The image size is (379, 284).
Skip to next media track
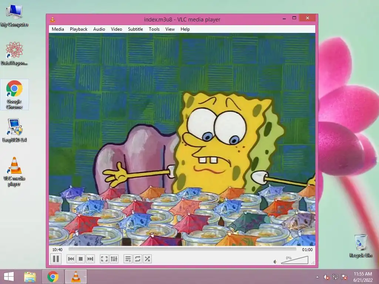click(x=90, y=259)
